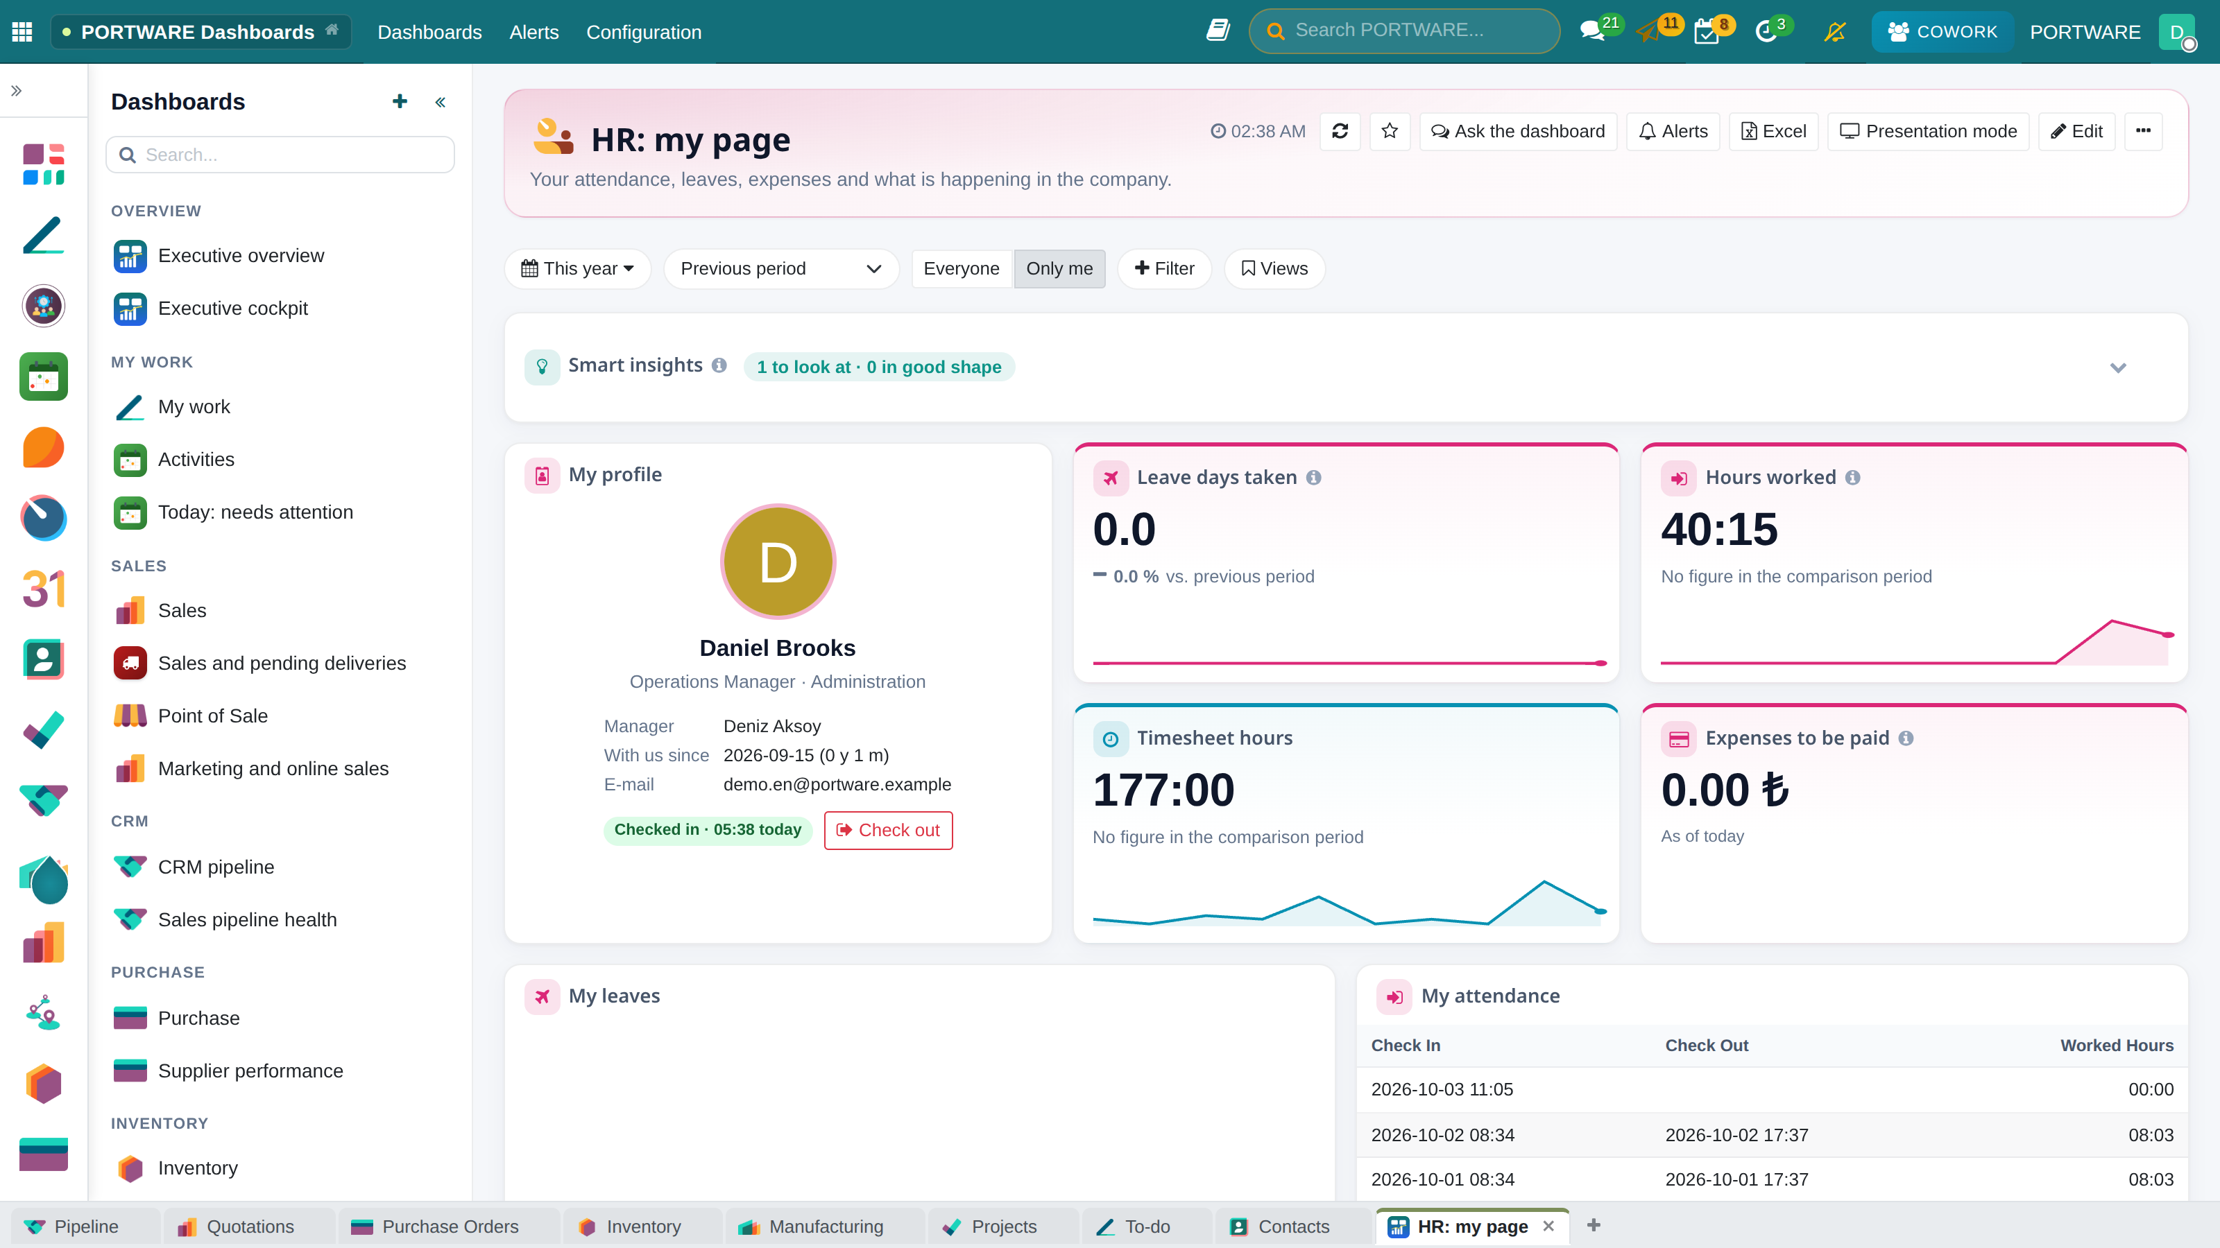2220x1248 pixels.
Task: Open the knowledge book icon in top bar
Action: click(1217, 31)
